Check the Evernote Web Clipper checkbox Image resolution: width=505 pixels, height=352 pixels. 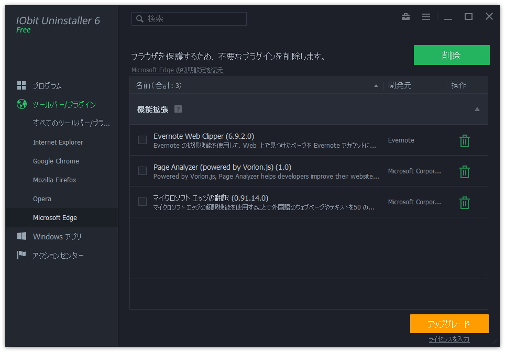pyautogui.click(x=142, y=140)
